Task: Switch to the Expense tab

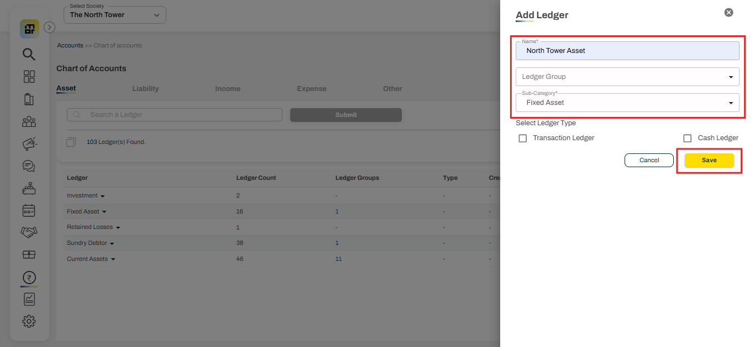Action: 311,89
